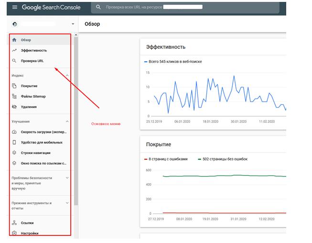Click the 30.01.2020 date on performance chart
Screen dimensions: 312x243
238,121
